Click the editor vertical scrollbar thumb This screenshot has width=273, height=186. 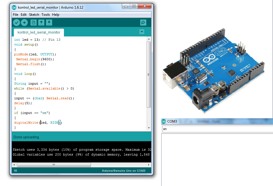(x=149, y=75)
